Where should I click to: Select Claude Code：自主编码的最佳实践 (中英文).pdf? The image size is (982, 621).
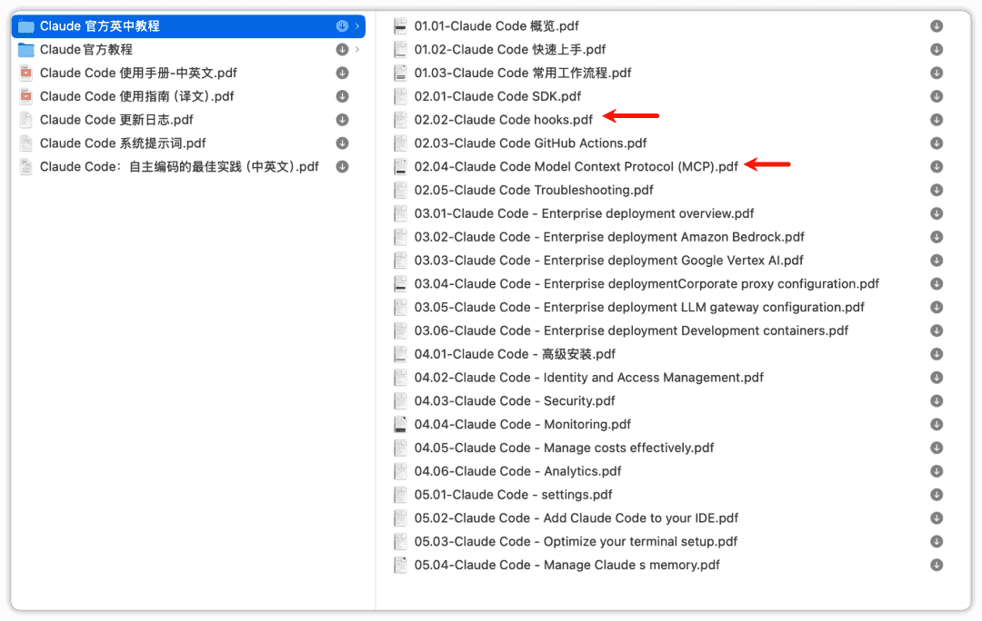179,167
